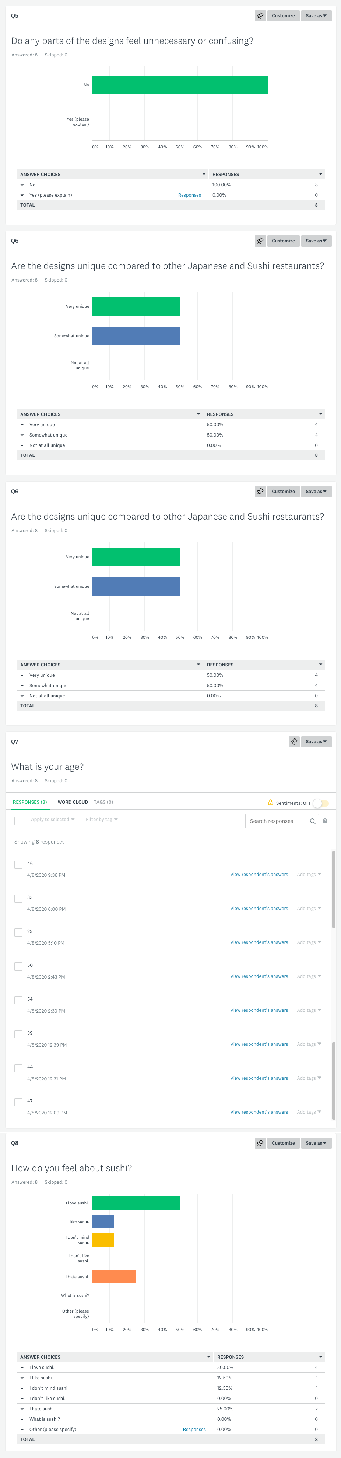Open Q8 Responses column header arrow
Screen dimensions: 341x1458
pyautogui.click(x=321, y=1357)
